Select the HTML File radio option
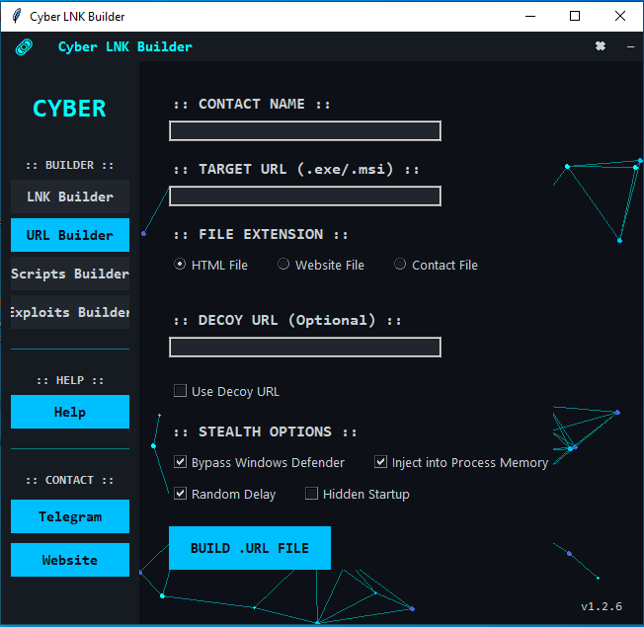644x627 pixels. point(180,264)
